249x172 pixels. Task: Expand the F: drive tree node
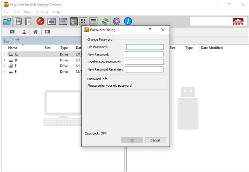(5, 72)
